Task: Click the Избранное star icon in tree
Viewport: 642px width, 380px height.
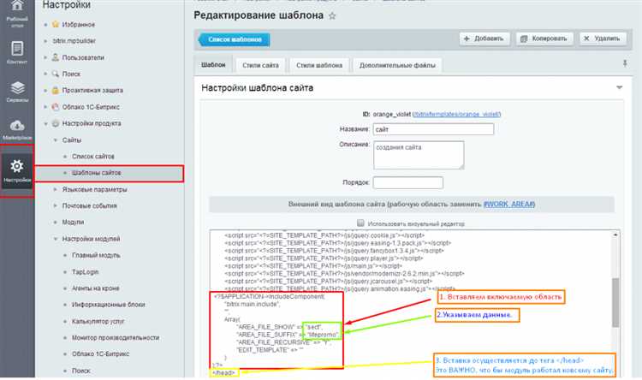Action: (x=56, y=24)
